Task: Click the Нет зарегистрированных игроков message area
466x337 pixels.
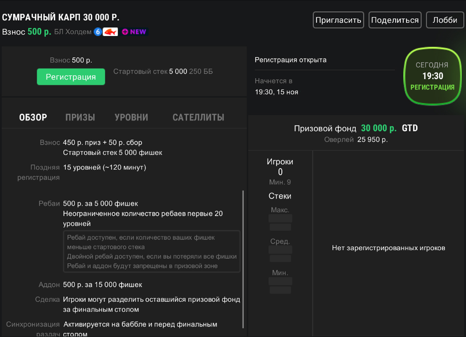Action: [x=388, y=248]
